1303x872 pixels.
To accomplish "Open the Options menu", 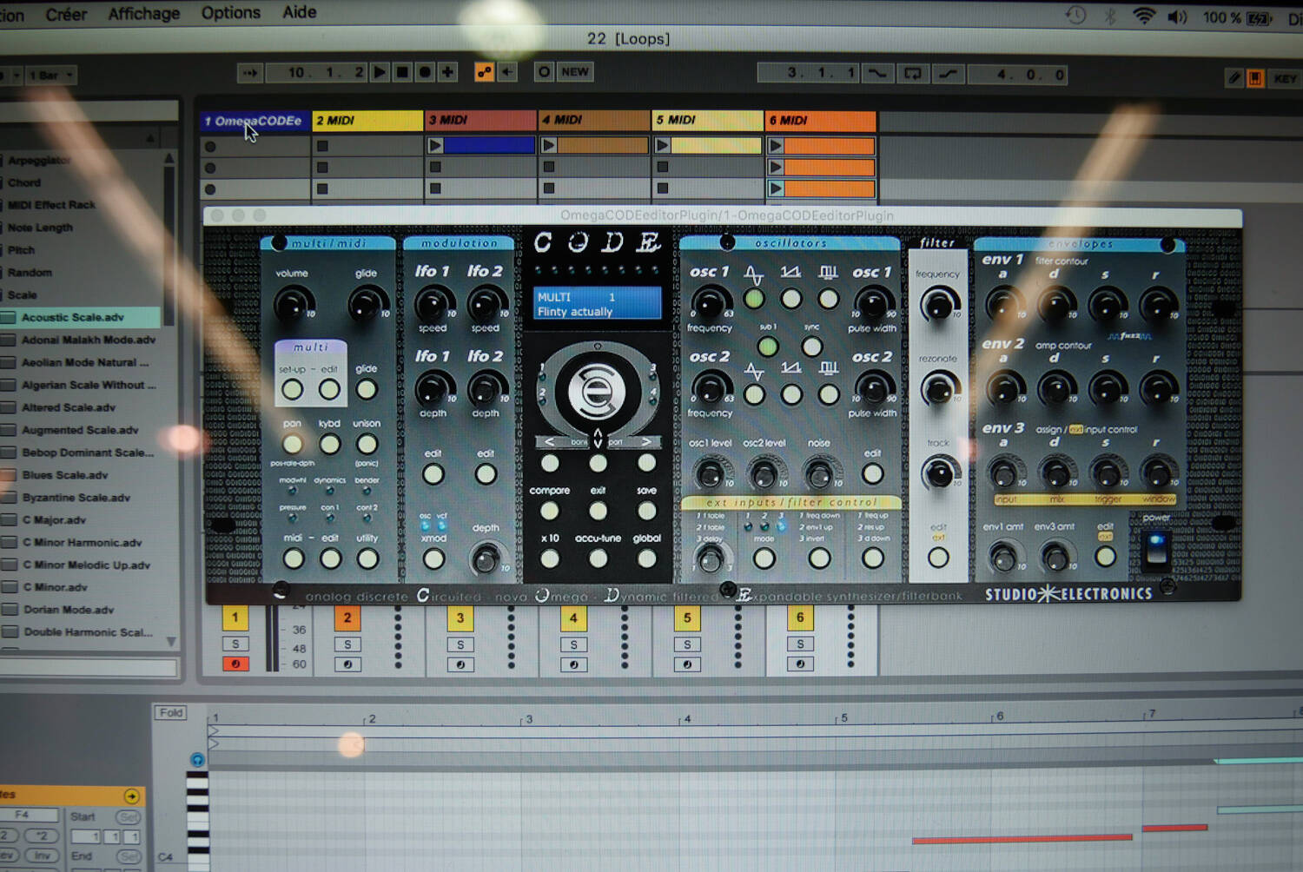I will pyautogui.click(x=231, y=13).
